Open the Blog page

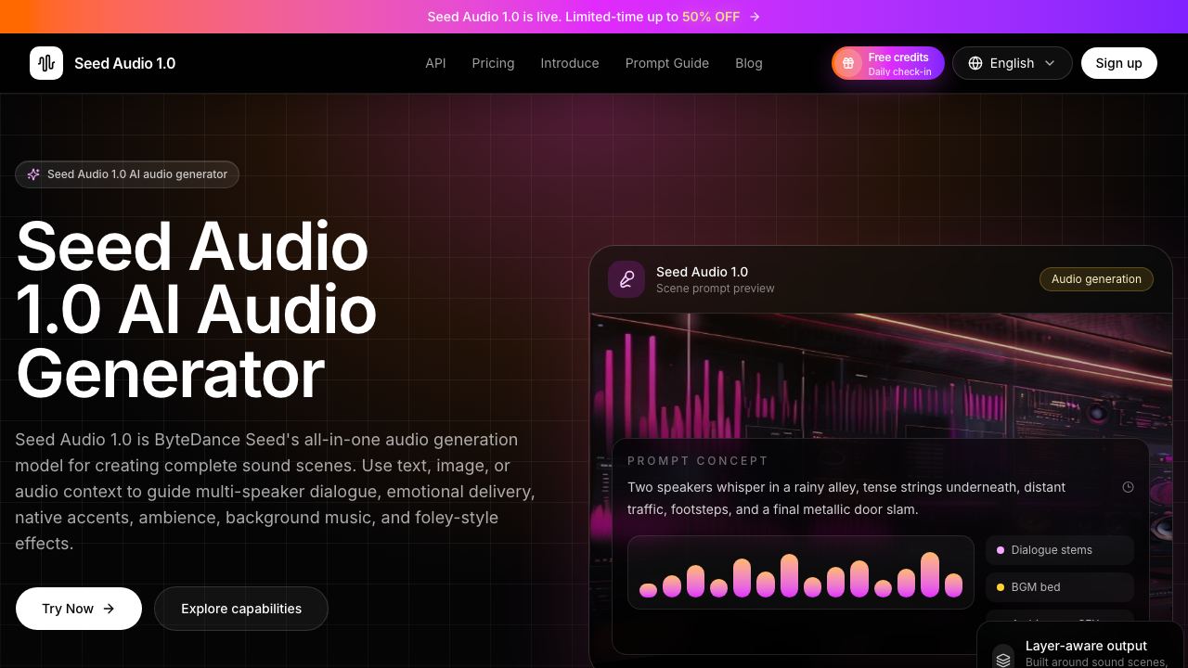point(749,63)
